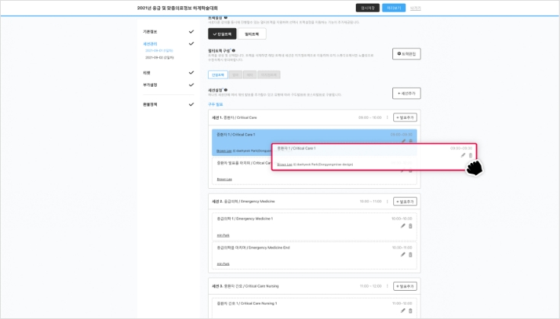Delete the Emergency Medicine 1 presentation
This screenshot has width=560, height=319.
tap(411, 225)
